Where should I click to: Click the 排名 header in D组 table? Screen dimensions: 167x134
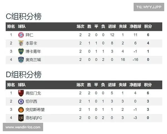pos(11,85)
